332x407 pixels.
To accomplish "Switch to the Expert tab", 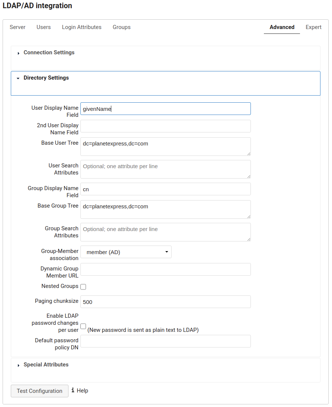I will pyautogui.click(x=313, y=27).
